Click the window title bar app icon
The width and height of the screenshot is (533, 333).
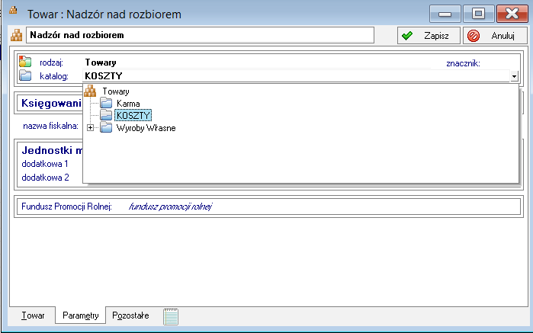(13, 10)
